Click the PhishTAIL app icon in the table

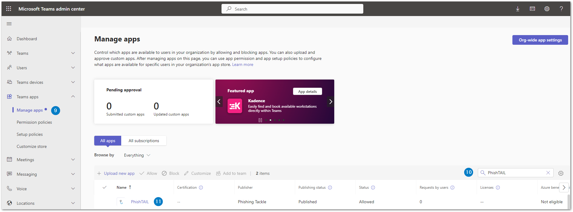[121, 202]
